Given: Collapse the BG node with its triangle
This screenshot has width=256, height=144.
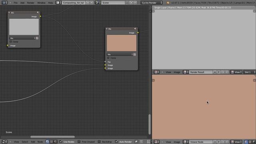Looking at the screenshot, I should [9, 12].
